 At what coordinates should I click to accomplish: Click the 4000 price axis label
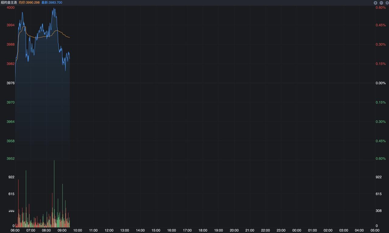(x=11, y=8)
